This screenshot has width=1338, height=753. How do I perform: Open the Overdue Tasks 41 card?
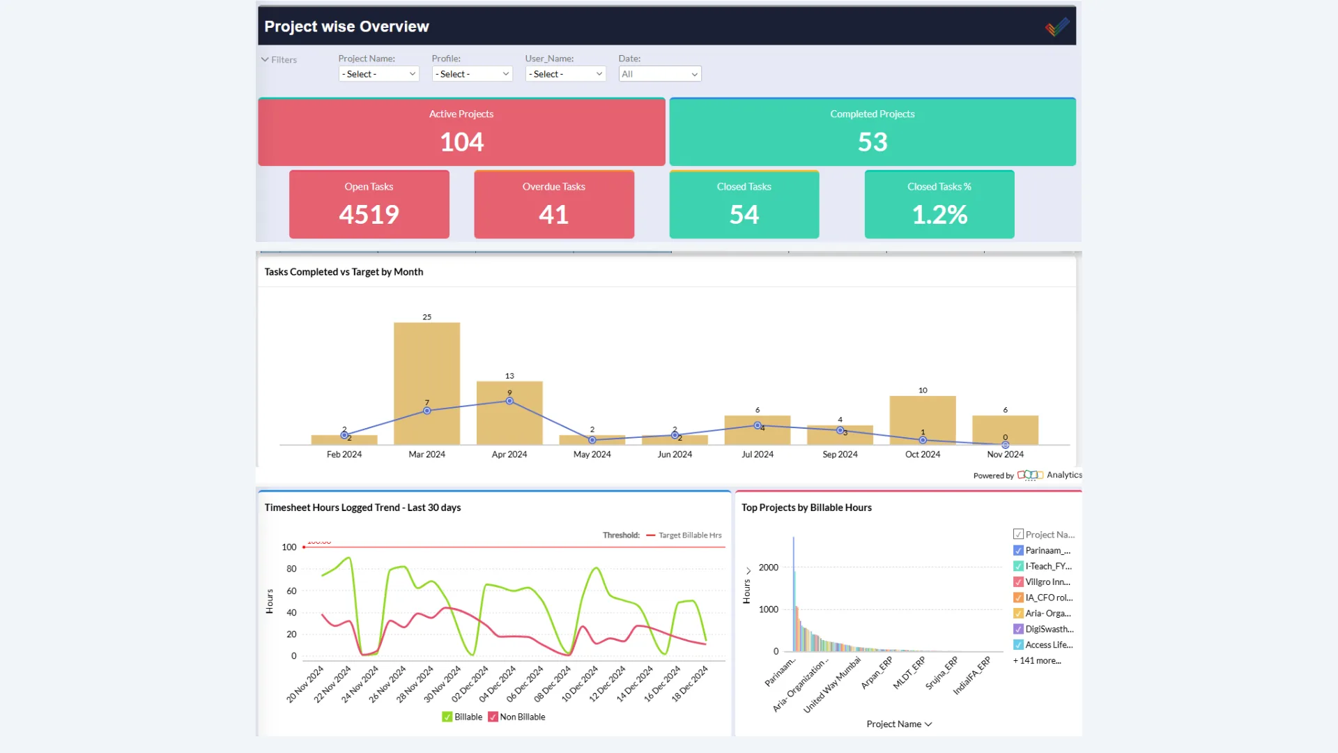tap(554, 204)
